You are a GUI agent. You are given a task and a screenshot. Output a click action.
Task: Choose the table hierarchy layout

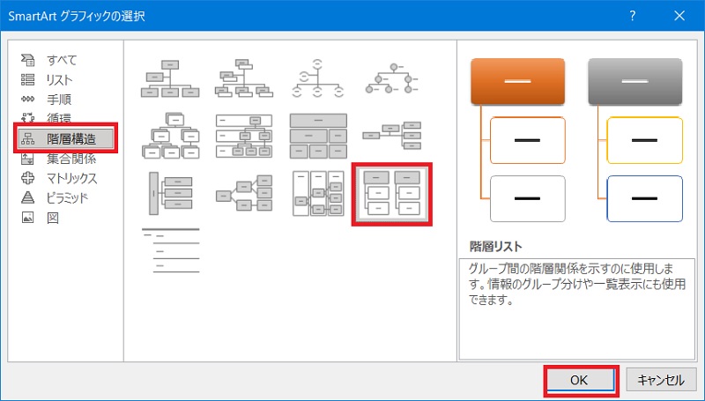(318, 136)
